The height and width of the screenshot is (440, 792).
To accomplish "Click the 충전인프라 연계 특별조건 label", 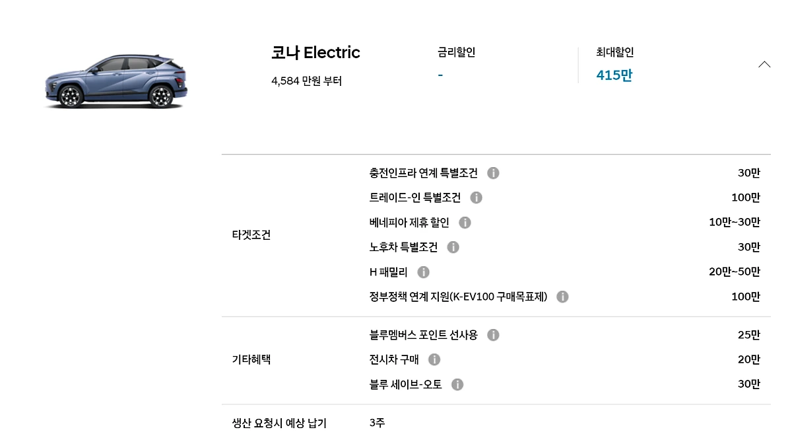I will [423, 173].
